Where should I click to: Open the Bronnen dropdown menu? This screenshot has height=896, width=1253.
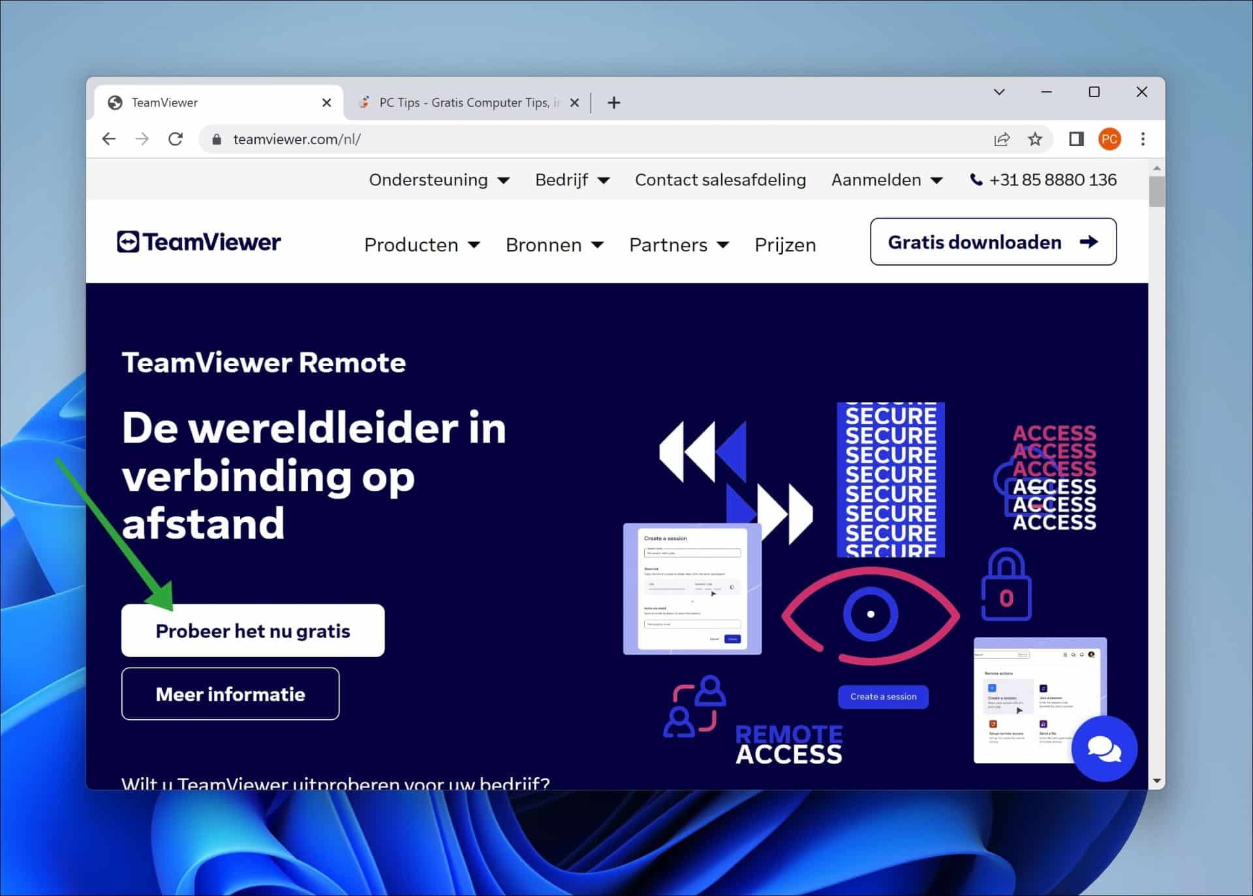(x=555, y=245)
